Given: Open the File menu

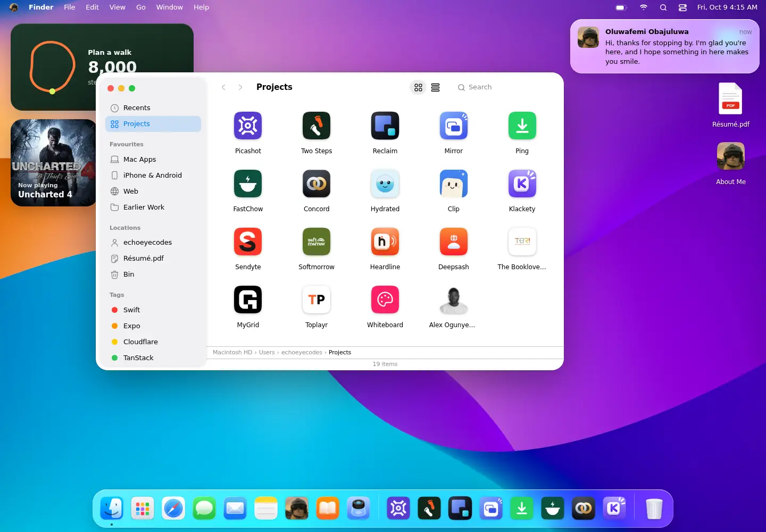Looking at the screenshot, I should pyautogui.click(x=70, y=7).
